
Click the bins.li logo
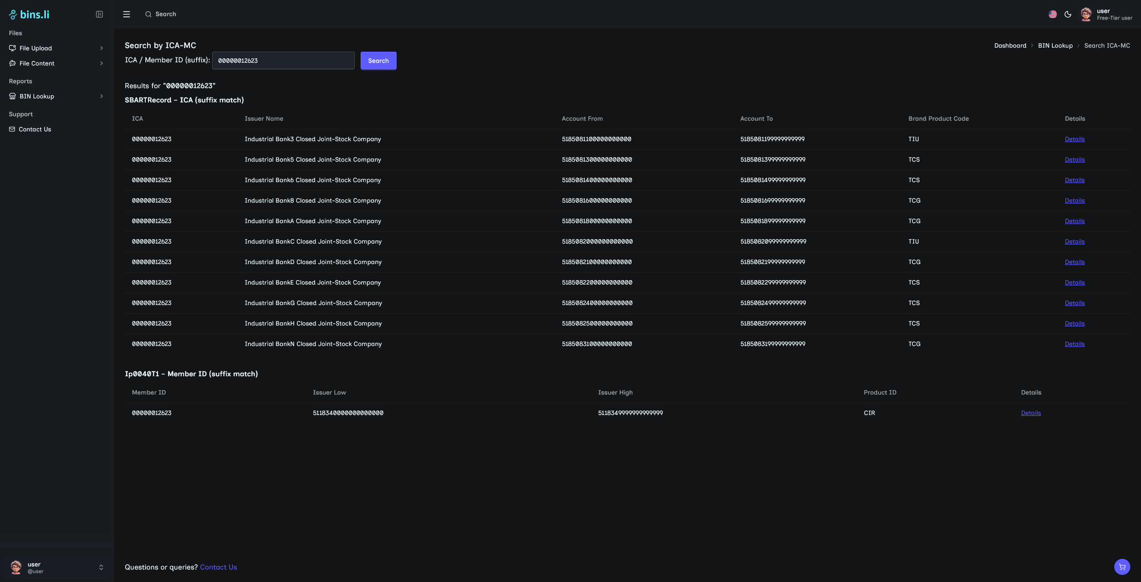29,14
